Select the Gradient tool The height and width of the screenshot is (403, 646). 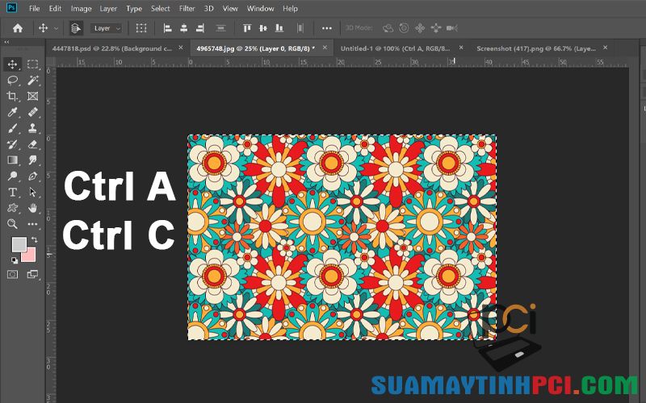[12, 160]
